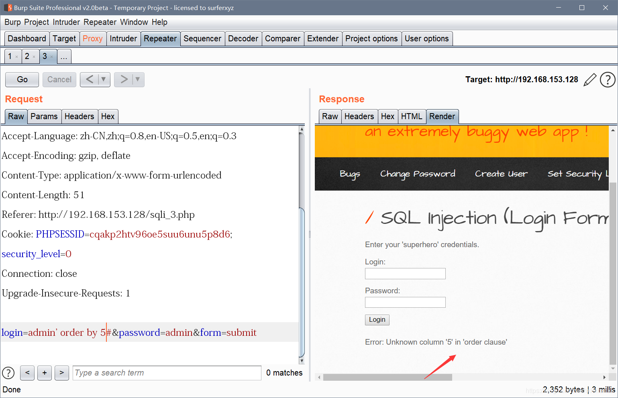618x398 pixels.
Task: Click the response vertical scrollbar thumb
Action: tap(613, 273)
